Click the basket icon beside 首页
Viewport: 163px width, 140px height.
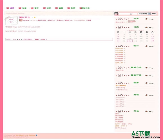8,8
